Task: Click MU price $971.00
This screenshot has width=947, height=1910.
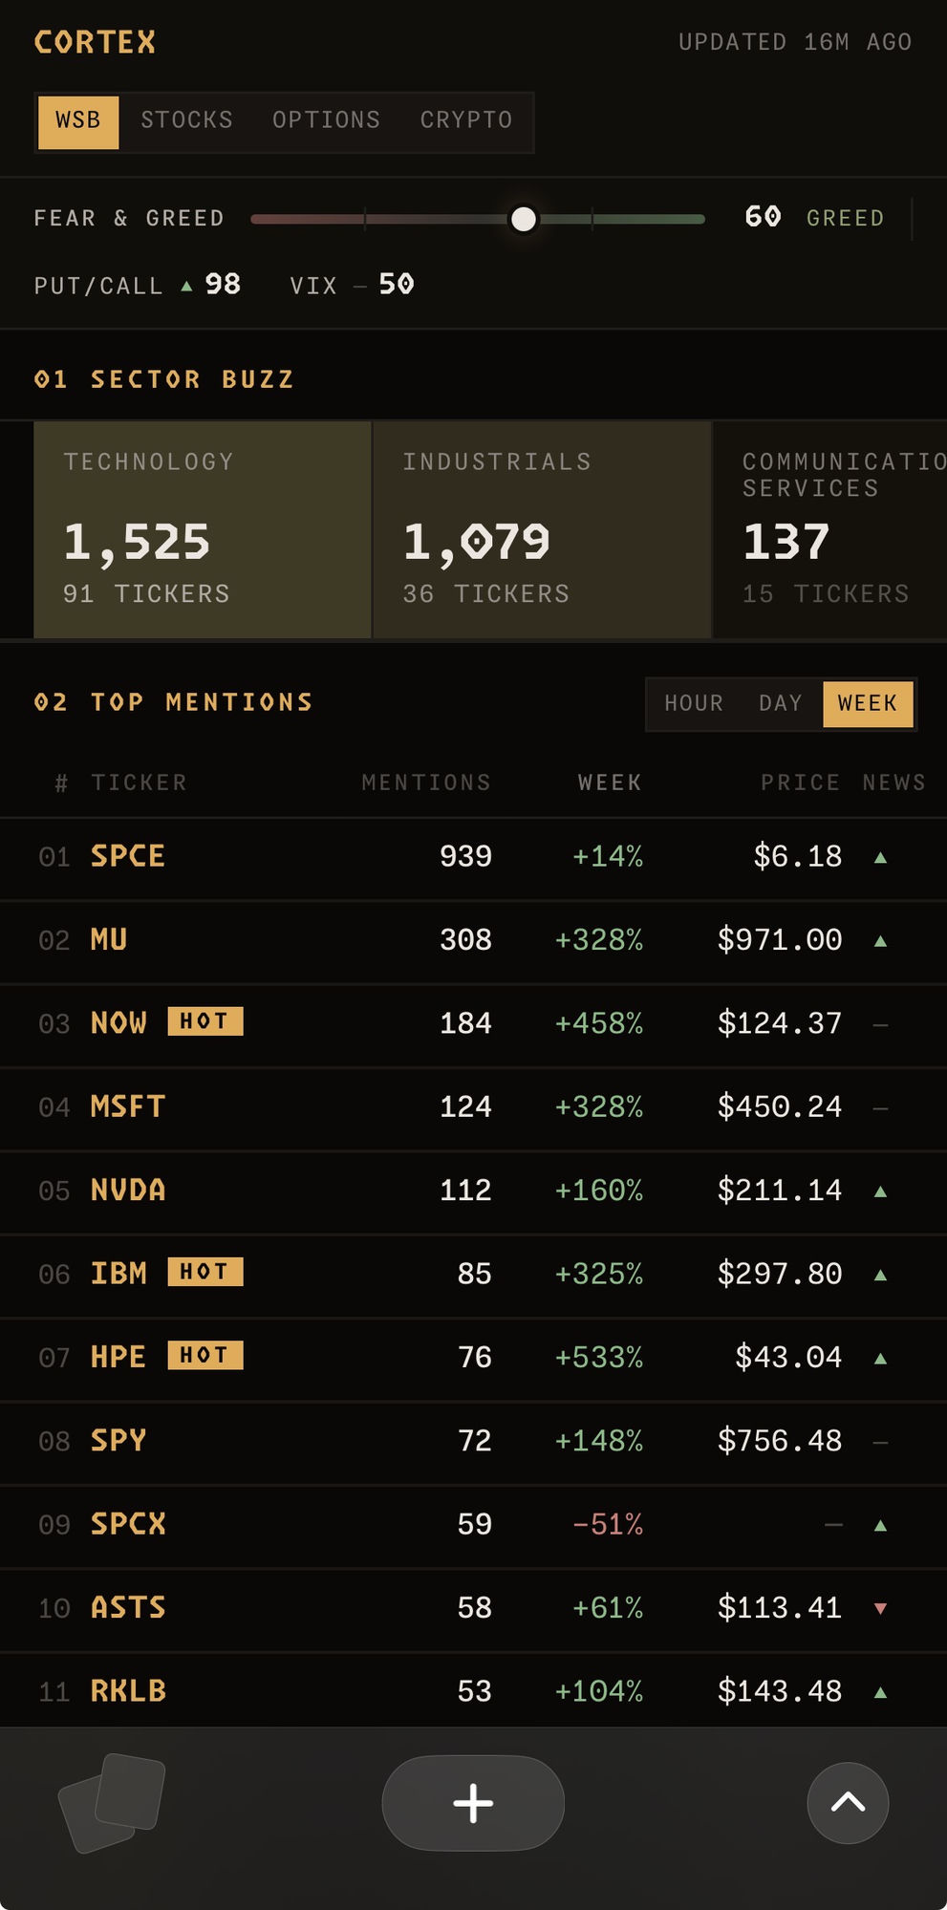Action: 780,939
